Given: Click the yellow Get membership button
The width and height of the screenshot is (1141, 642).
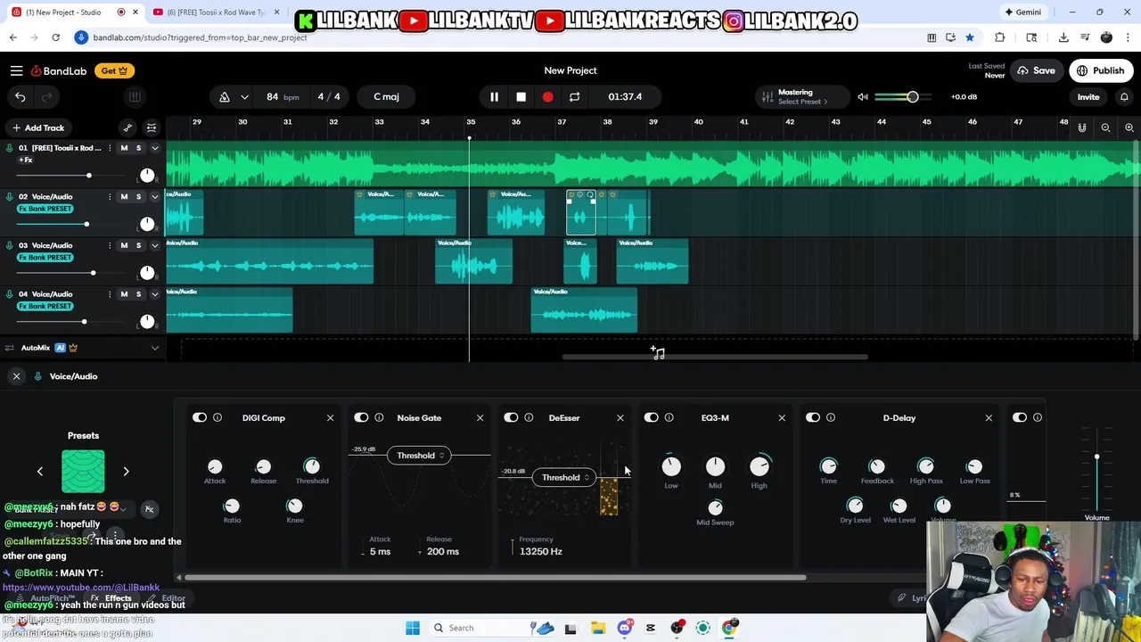Looking at the screenshot, I should pyautogui.click(x=113, y=70).
